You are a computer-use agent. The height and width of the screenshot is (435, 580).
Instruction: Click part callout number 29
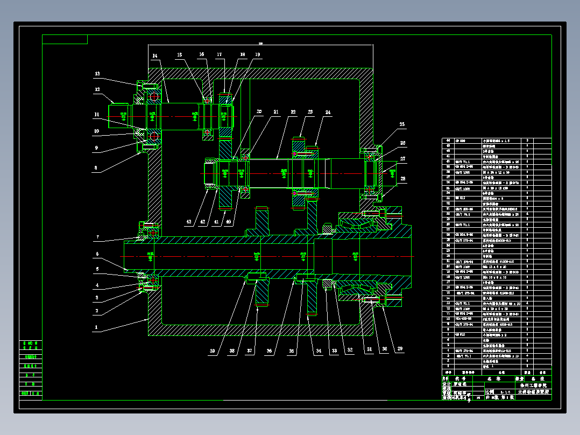pyautogui.click(x=400, y=348)
